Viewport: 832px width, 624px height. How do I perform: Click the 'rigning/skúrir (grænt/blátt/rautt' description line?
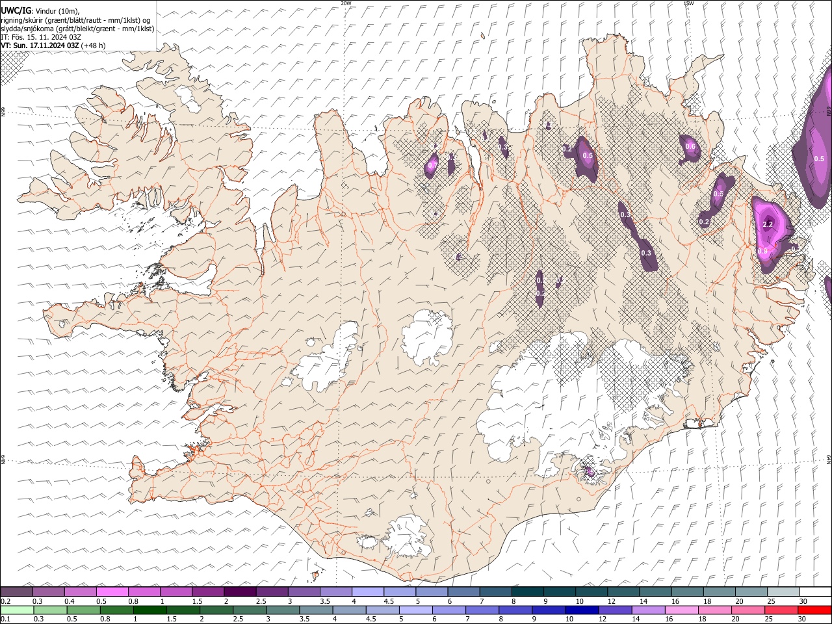(75, 20)
